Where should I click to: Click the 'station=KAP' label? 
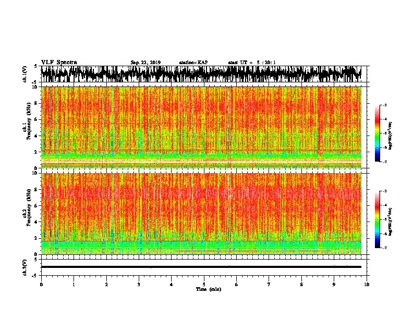(x=193, y=63)
